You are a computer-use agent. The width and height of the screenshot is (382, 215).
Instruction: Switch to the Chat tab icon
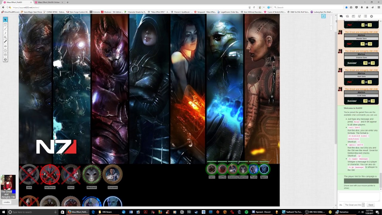(341, 16)
